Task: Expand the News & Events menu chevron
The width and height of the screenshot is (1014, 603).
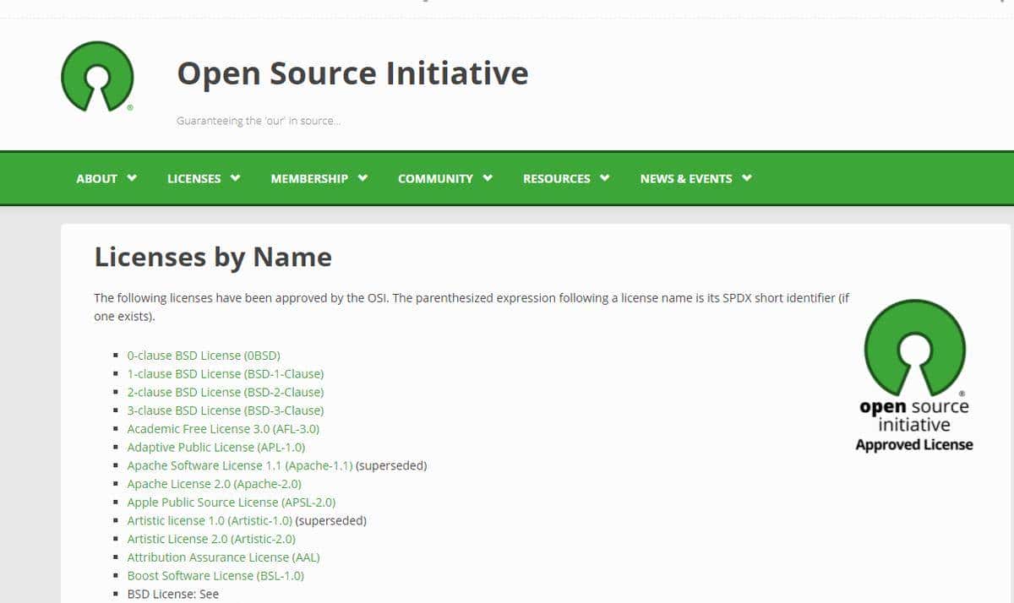Action: [x=746, y=178]
